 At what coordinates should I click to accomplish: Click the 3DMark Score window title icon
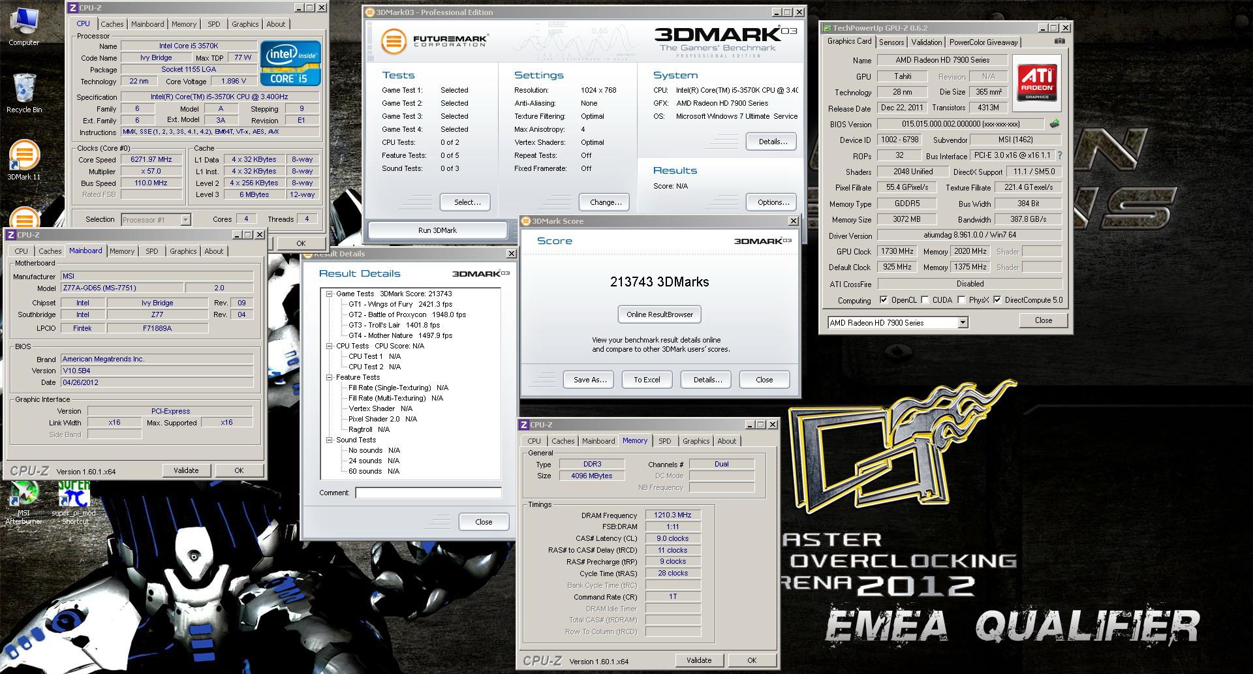tap(527, 221)
